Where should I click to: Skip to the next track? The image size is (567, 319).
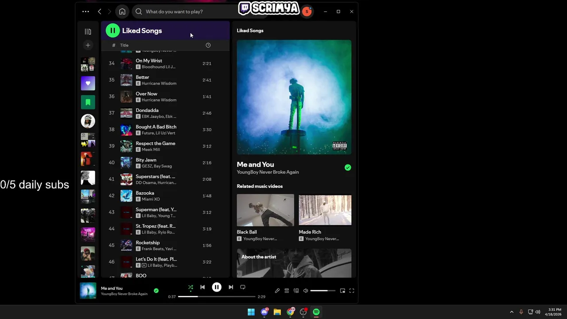[231, 287]
